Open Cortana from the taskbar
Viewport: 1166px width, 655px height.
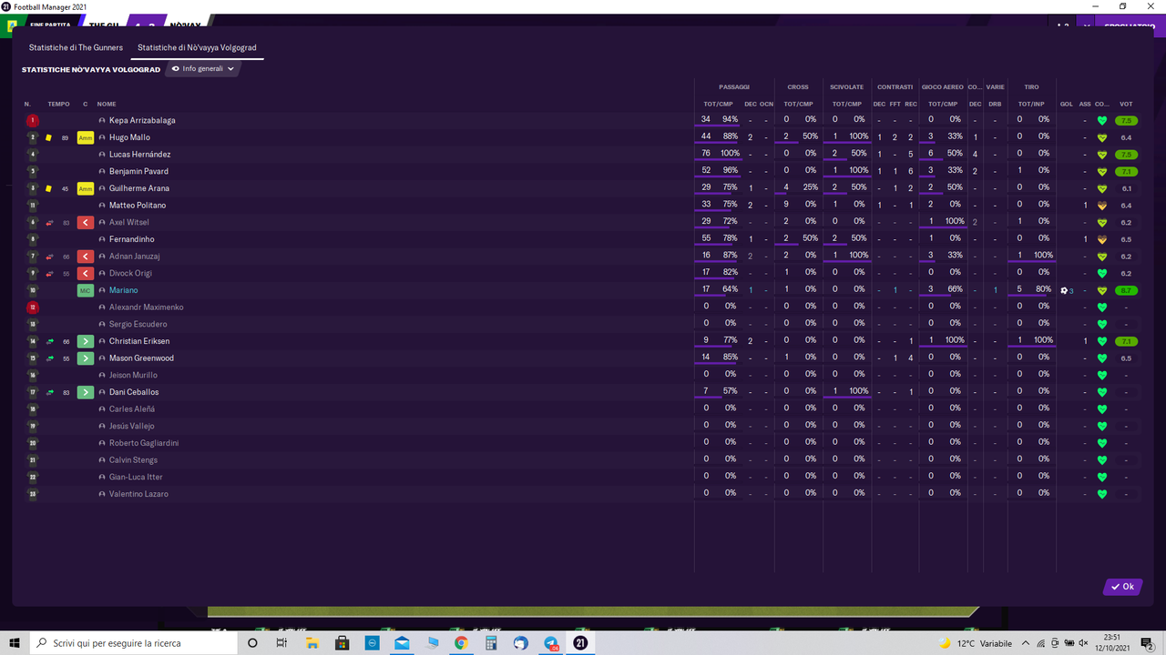252,643
